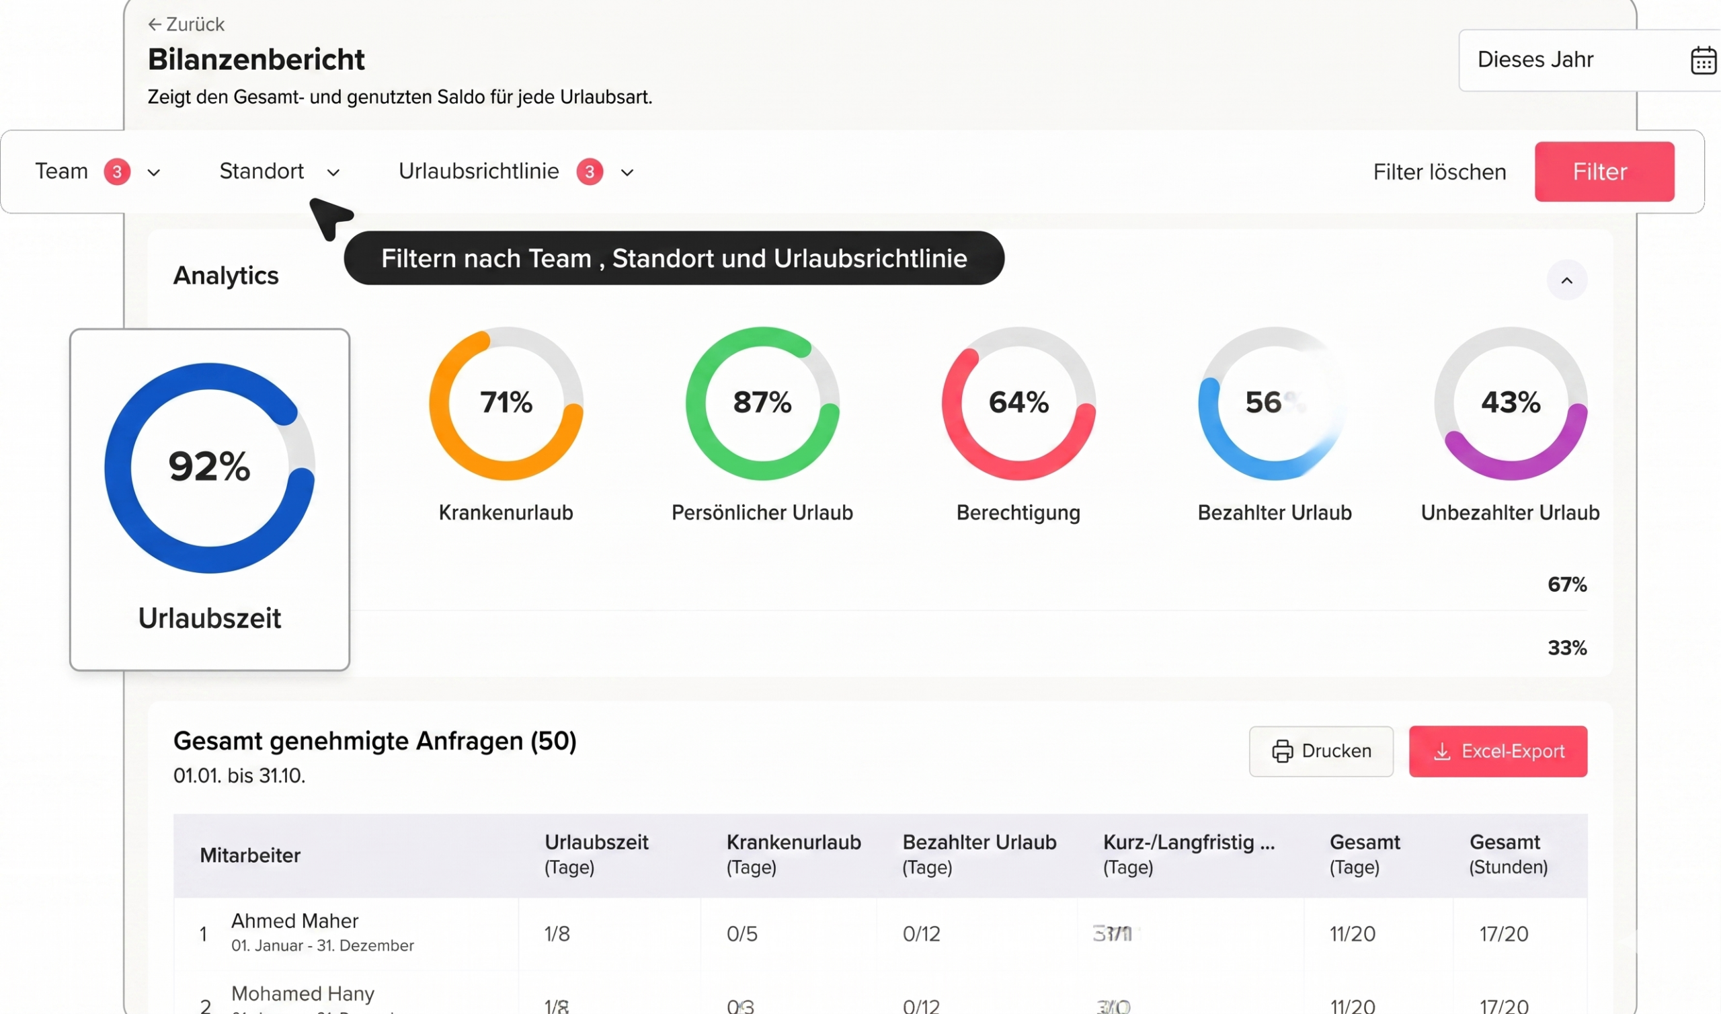Select the 71% Krankenurlaub donut chart
Image resolution: width=1721 pixels, height=1014 pixels.
pyautogui.click(x=506, y=403)
